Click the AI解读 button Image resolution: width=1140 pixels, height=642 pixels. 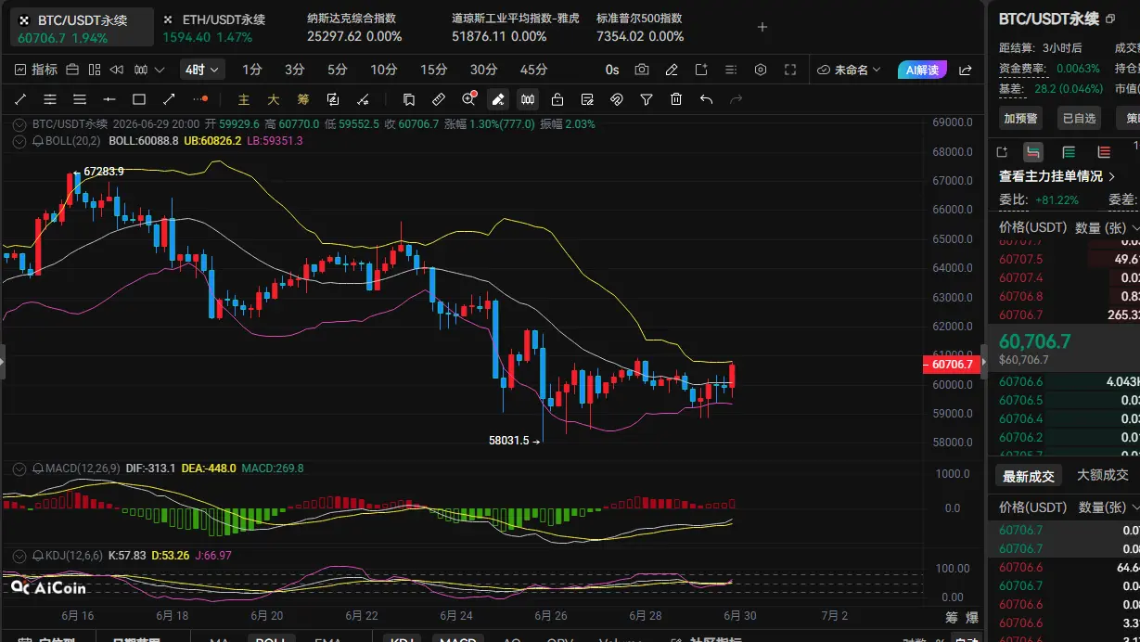(x=922, y=70)
